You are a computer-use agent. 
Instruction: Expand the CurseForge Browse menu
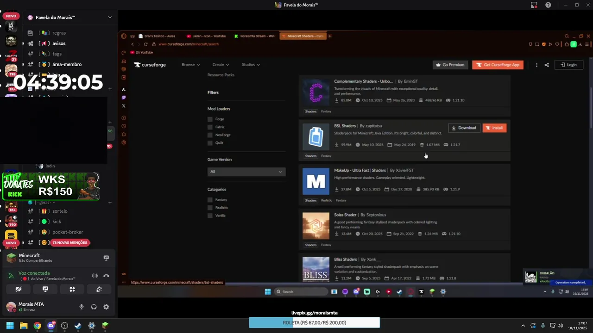(190, 65)
